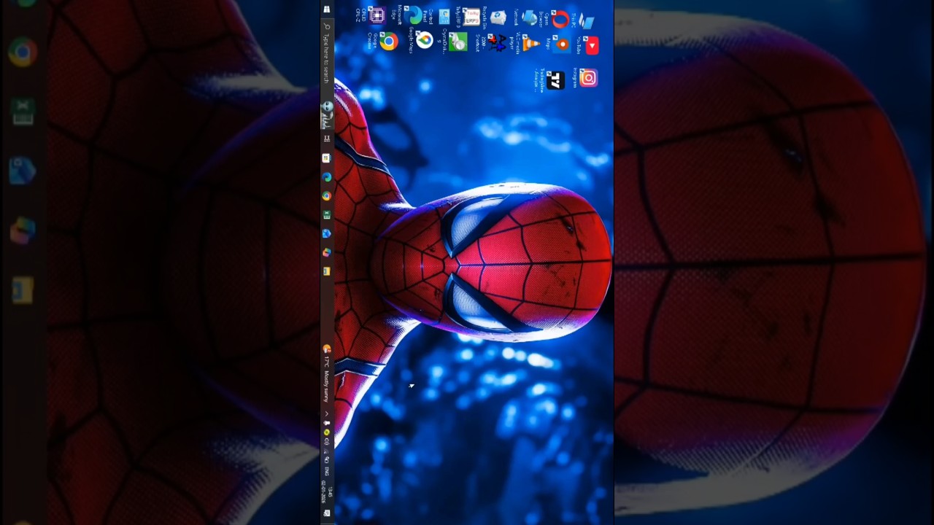Open Microsoft Store from the taskbar
The image size is (934, 525).
click(x=327, y=157)
